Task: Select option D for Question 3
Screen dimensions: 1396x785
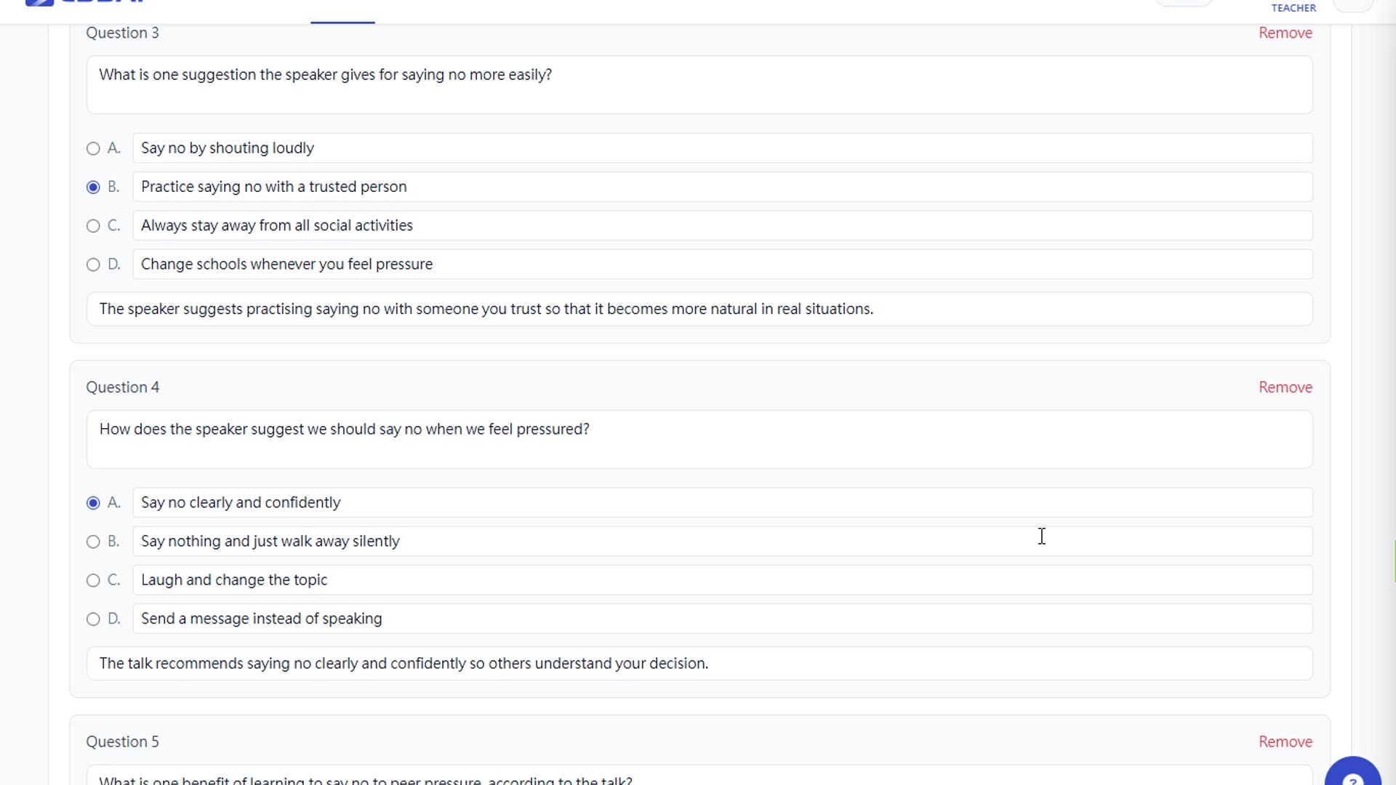Action: click(x=93, y=265)
